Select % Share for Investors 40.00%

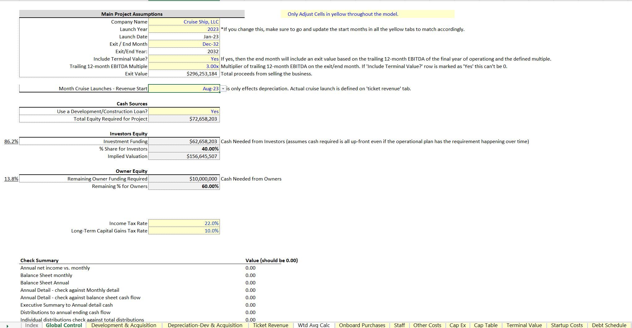184,149
